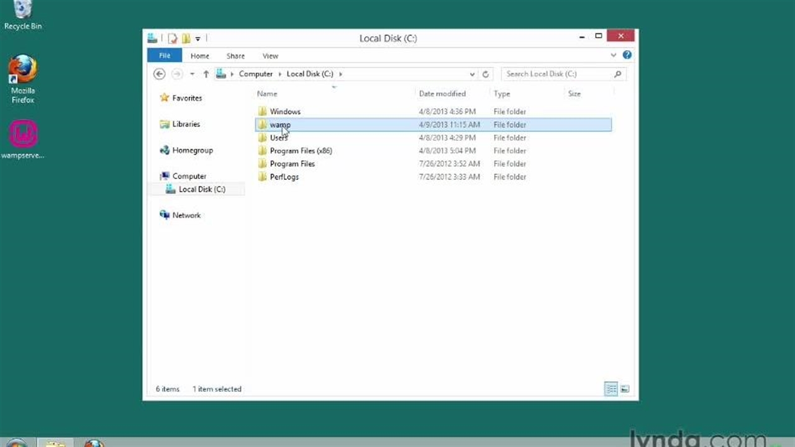Click the Up directory arrow
Viewport: 795px width, 447px height.
coord(206,74)
